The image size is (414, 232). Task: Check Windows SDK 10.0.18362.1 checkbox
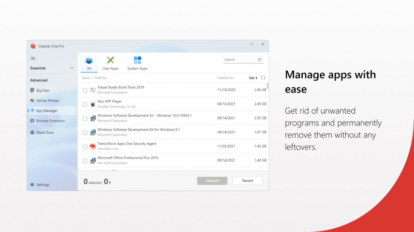click(x=85, y=119)
